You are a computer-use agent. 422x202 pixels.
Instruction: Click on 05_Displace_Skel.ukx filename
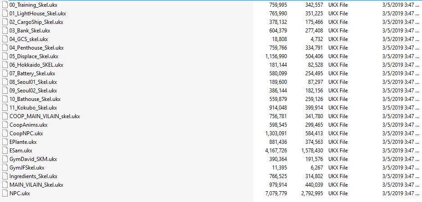tap(34, 56)
